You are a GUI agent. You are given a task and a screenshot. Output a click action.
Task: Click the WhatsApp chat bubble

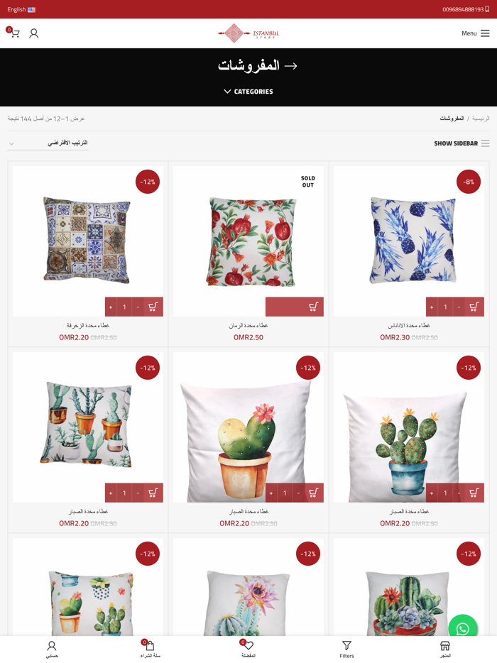point(463,629)
